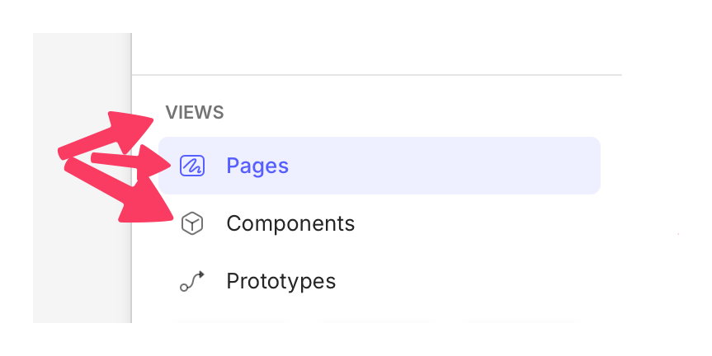Click the "Prototypes" text label
712x356 pixels.
281,282
